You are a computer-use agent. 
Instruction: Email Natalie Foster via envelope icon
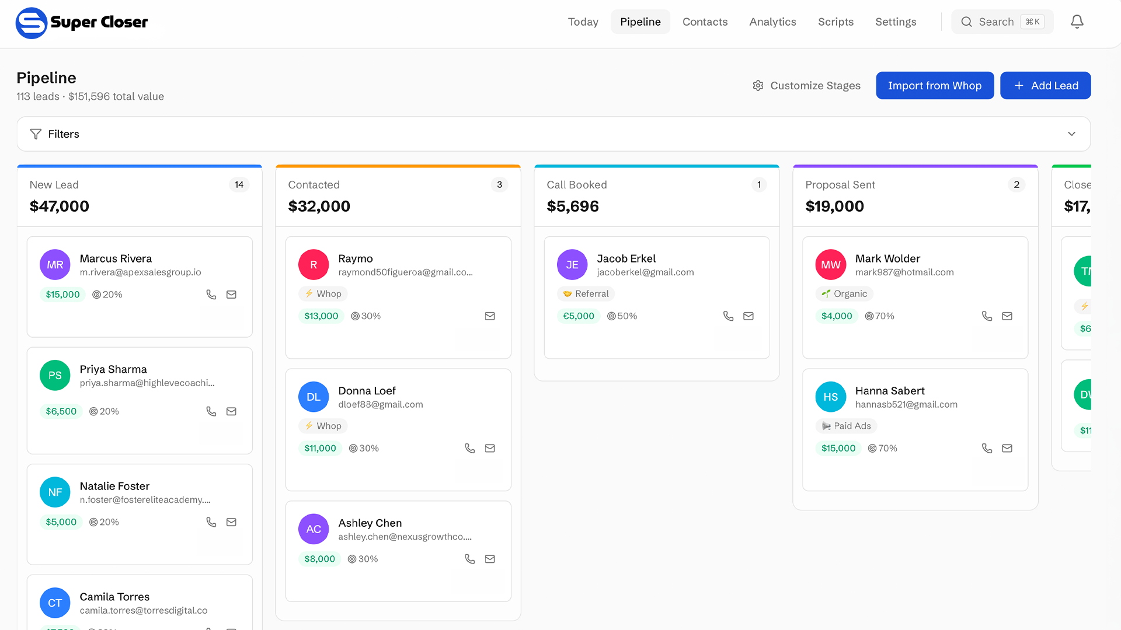[231, 522]
